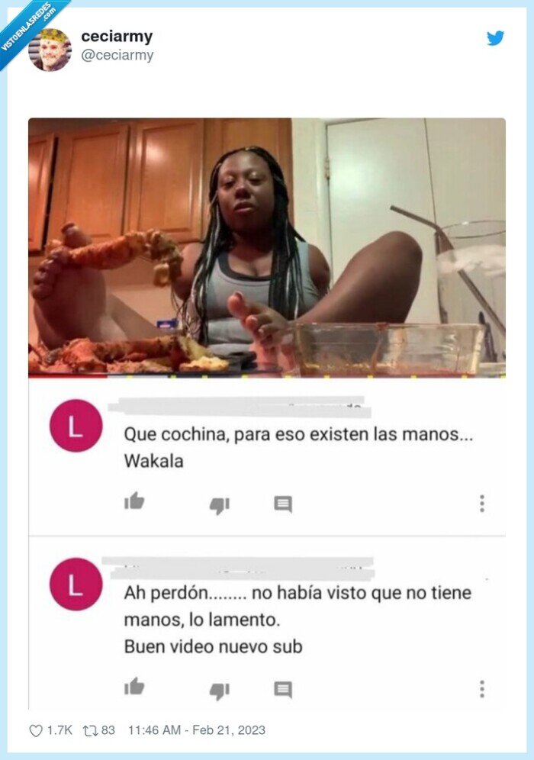The image size is (534, 760).
Task: Open the tweet timestamp Feb 21, 2023
Action: pos(197,730)
